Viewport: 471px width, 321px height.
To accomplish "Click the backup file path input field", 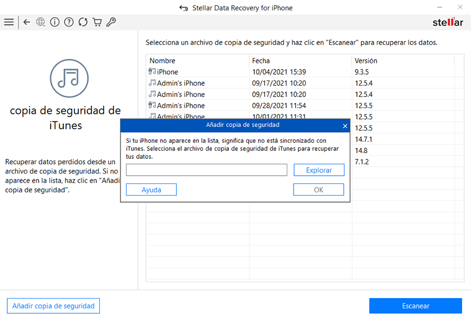I will (206, 170).
